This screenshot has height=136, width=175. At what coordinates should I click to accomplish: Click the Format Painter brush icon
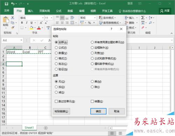pos(13,28)
